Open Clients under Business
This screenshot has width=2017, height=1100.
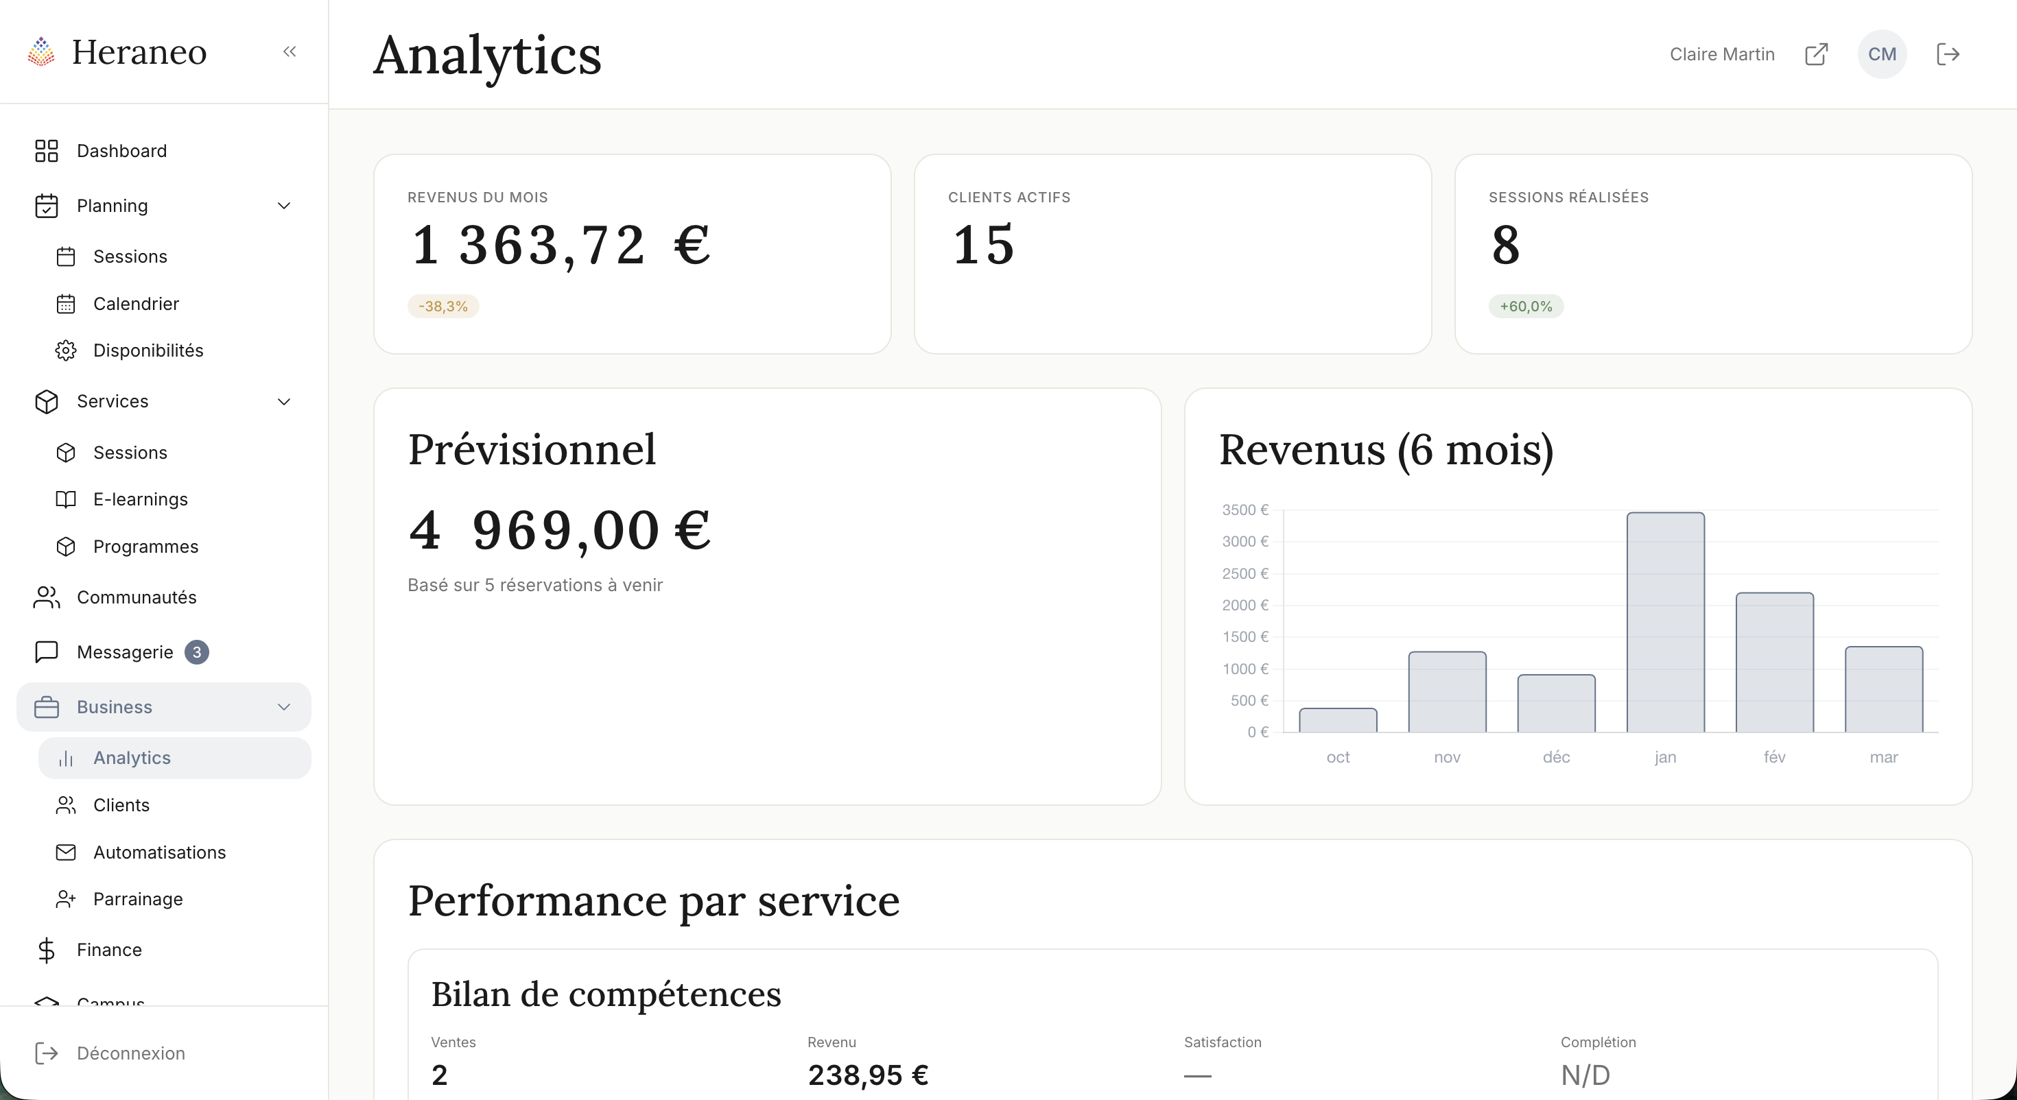coord(121,805)
